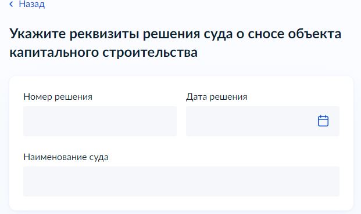Click the page heading about реквизиты решения суда
The height and width of the screenshot is (214, 361).
point(175,43)
